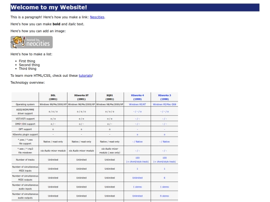
Task: Click the bold word 'bold' in the paragraph
Action: (56, 24)
